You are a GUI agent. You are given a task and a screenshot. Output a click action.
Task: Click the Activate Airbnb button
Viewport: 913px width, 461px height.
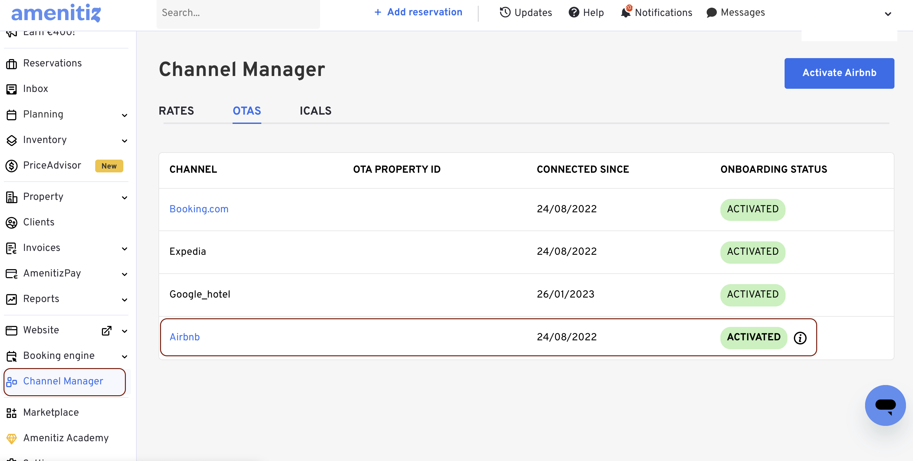click(x=839, y=73)
